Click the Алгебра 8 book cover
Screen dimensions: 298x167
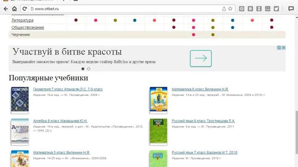[20, 131]
